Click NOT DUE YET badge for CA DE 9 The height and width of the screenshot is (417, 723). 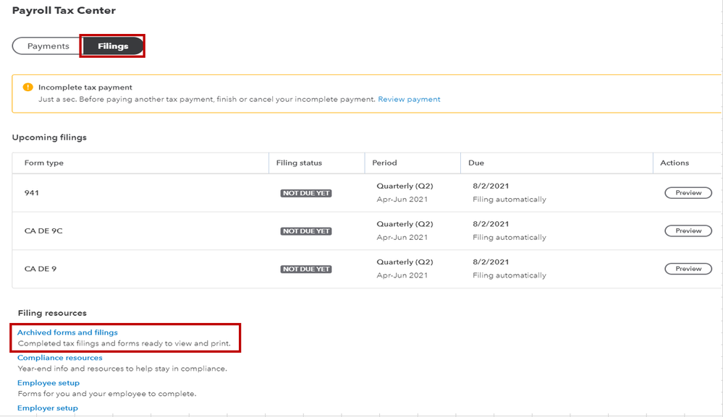click(x=306, y=269)
